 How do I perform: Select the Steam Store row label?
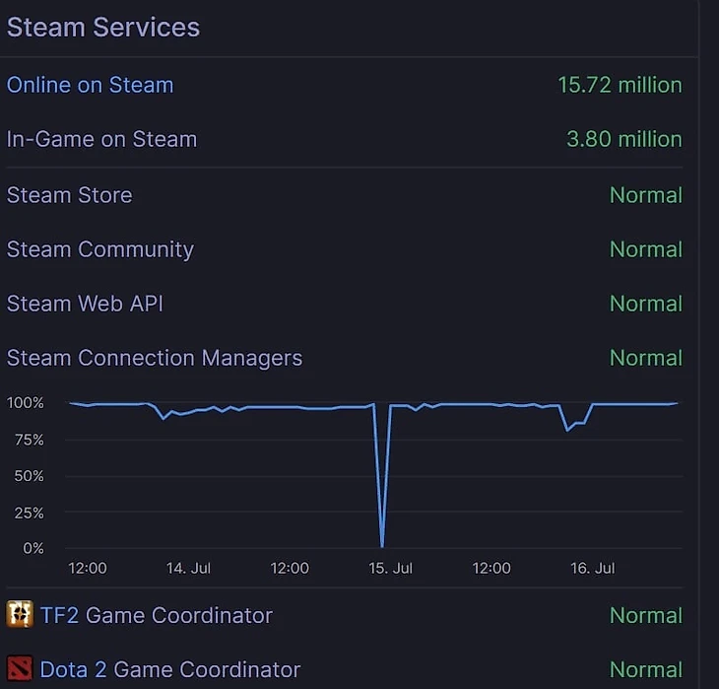point(69,195)
